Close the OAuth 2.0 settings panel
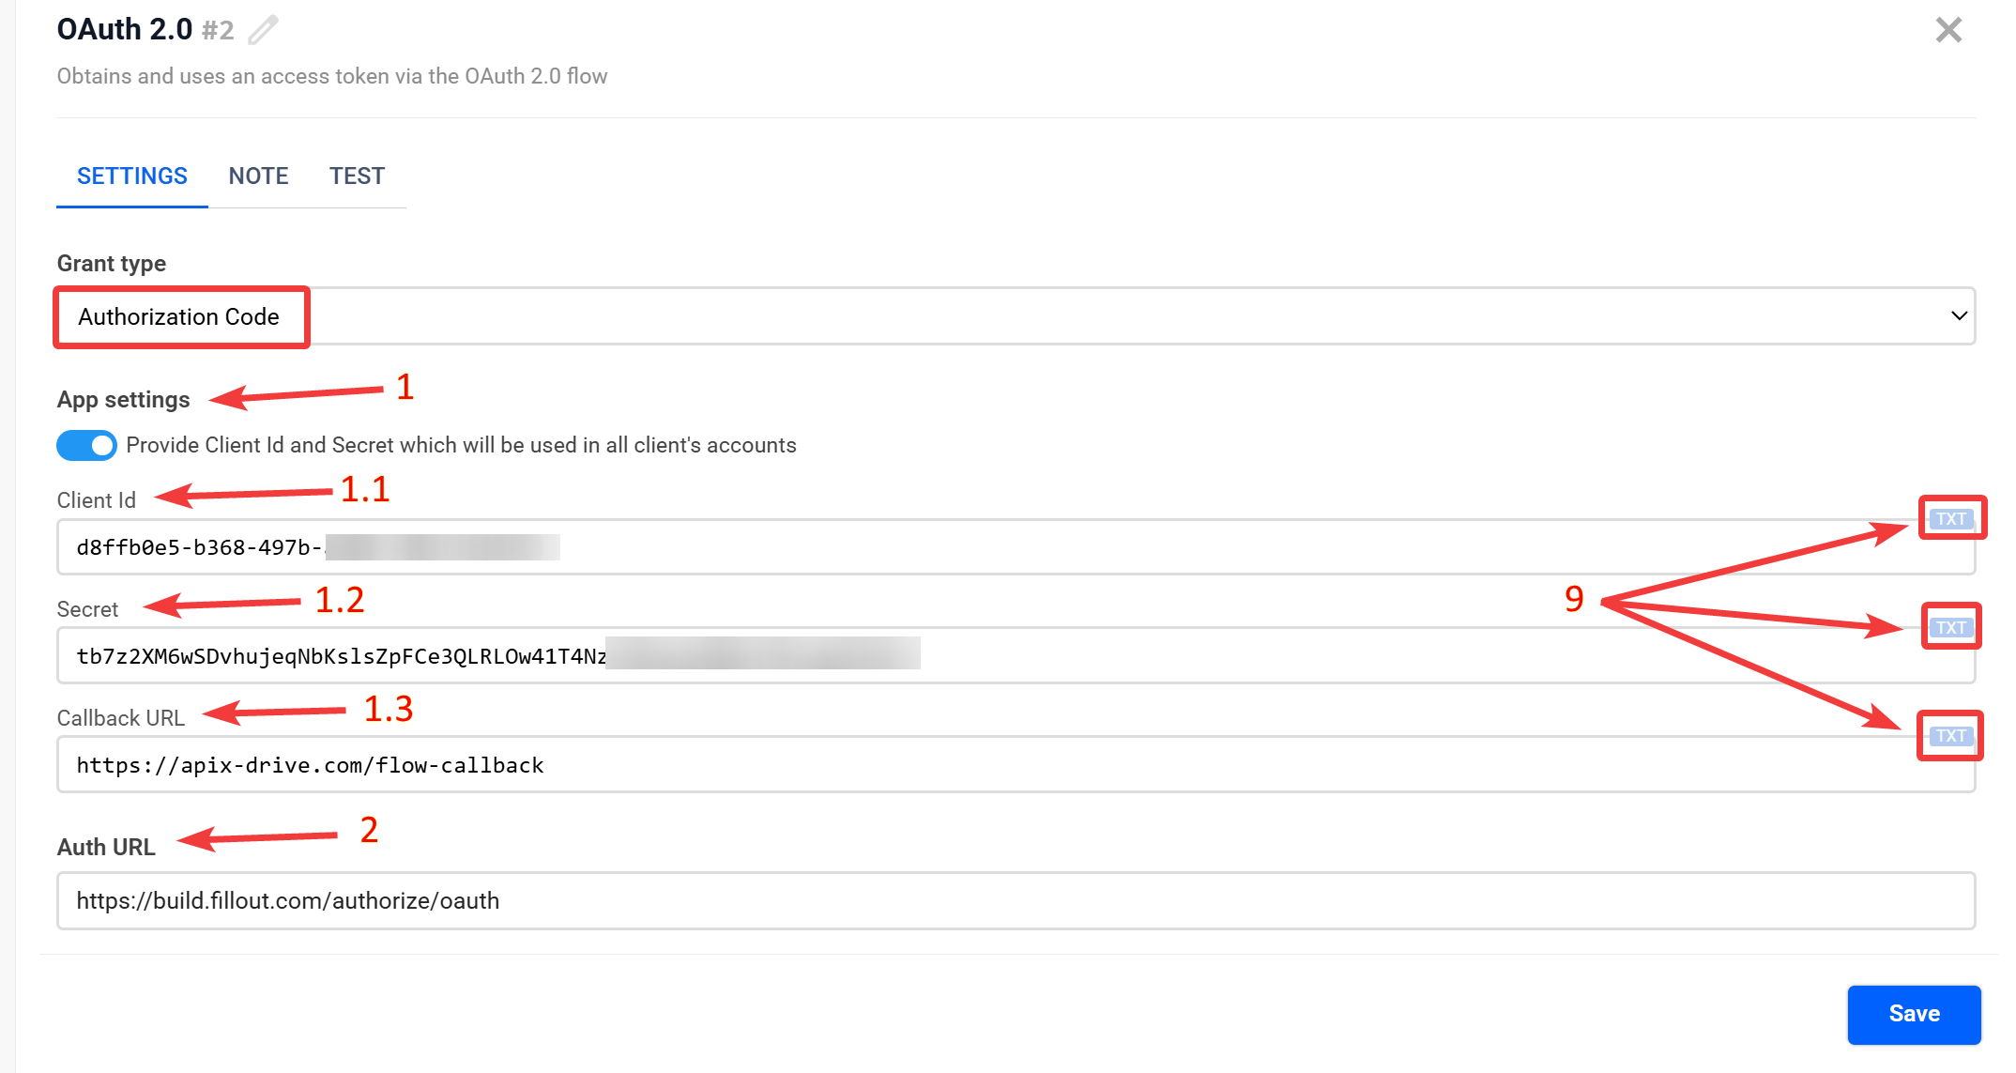The width and height of the screenshot is (2016, 1073). pyautogui.click(x=1948, y=30)
